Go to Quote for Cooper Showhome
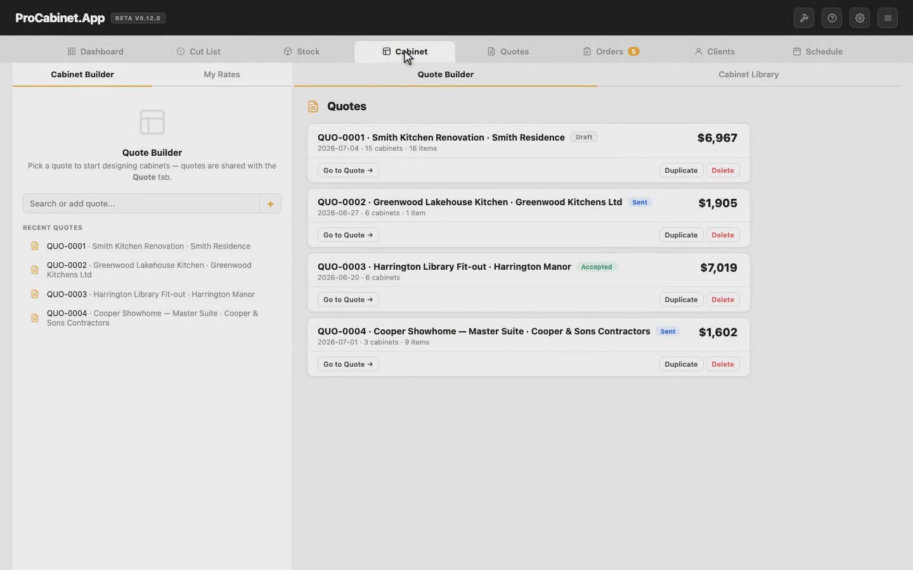 [348, 364]
